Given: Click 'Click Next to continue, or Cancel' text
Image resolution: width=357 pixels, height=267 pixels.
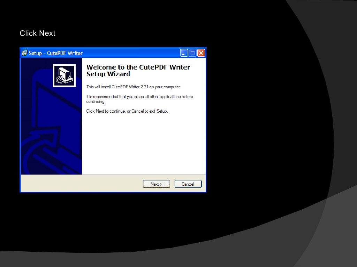Looking at the screenshot, I should [x=127, y=111].
